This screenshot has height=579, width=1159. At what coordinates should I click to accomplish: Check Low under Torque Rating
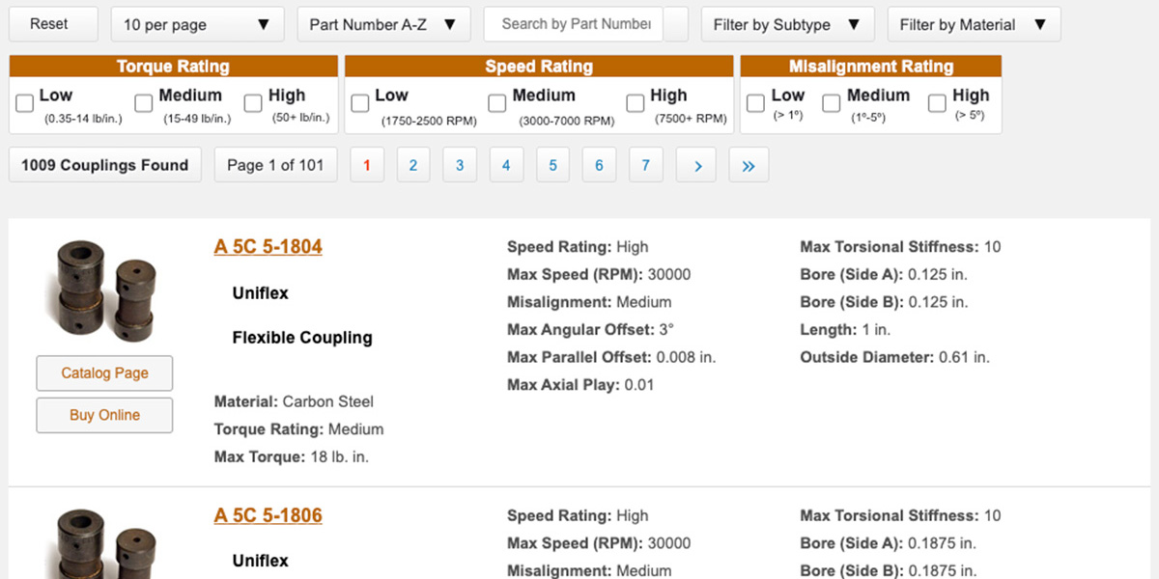point(26,103)
